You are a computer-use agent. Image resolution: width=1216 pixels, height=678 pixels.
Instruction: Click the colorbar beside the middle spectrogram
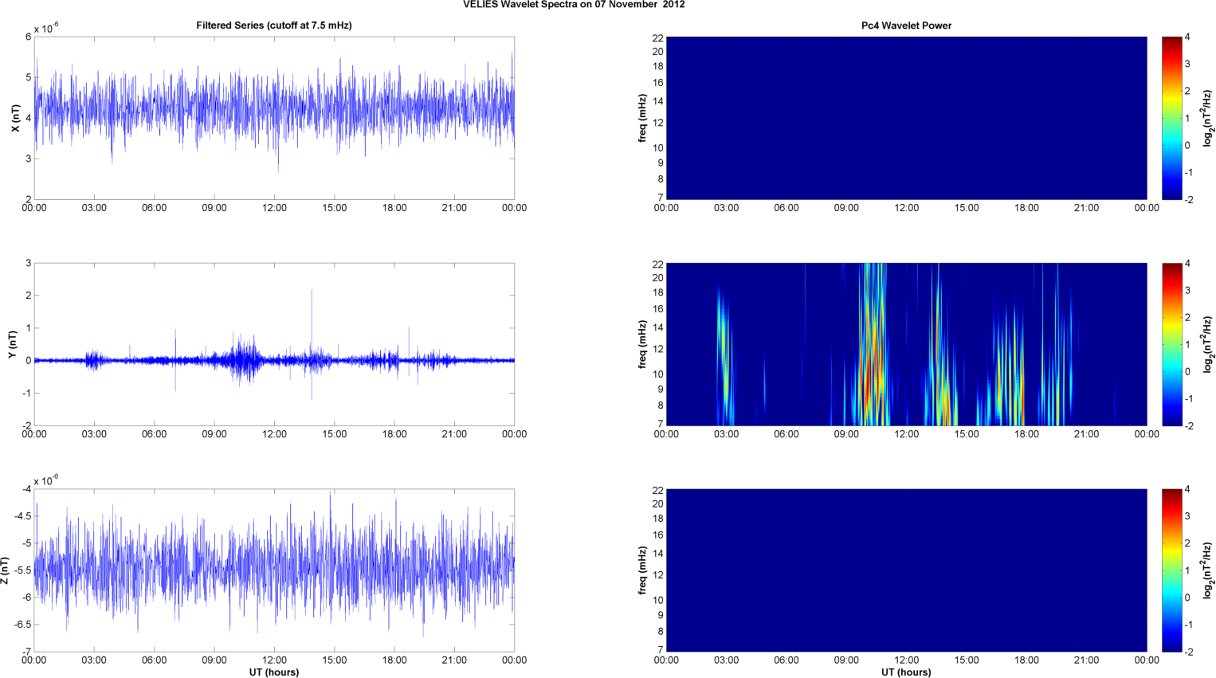(x=1171, y=344)
